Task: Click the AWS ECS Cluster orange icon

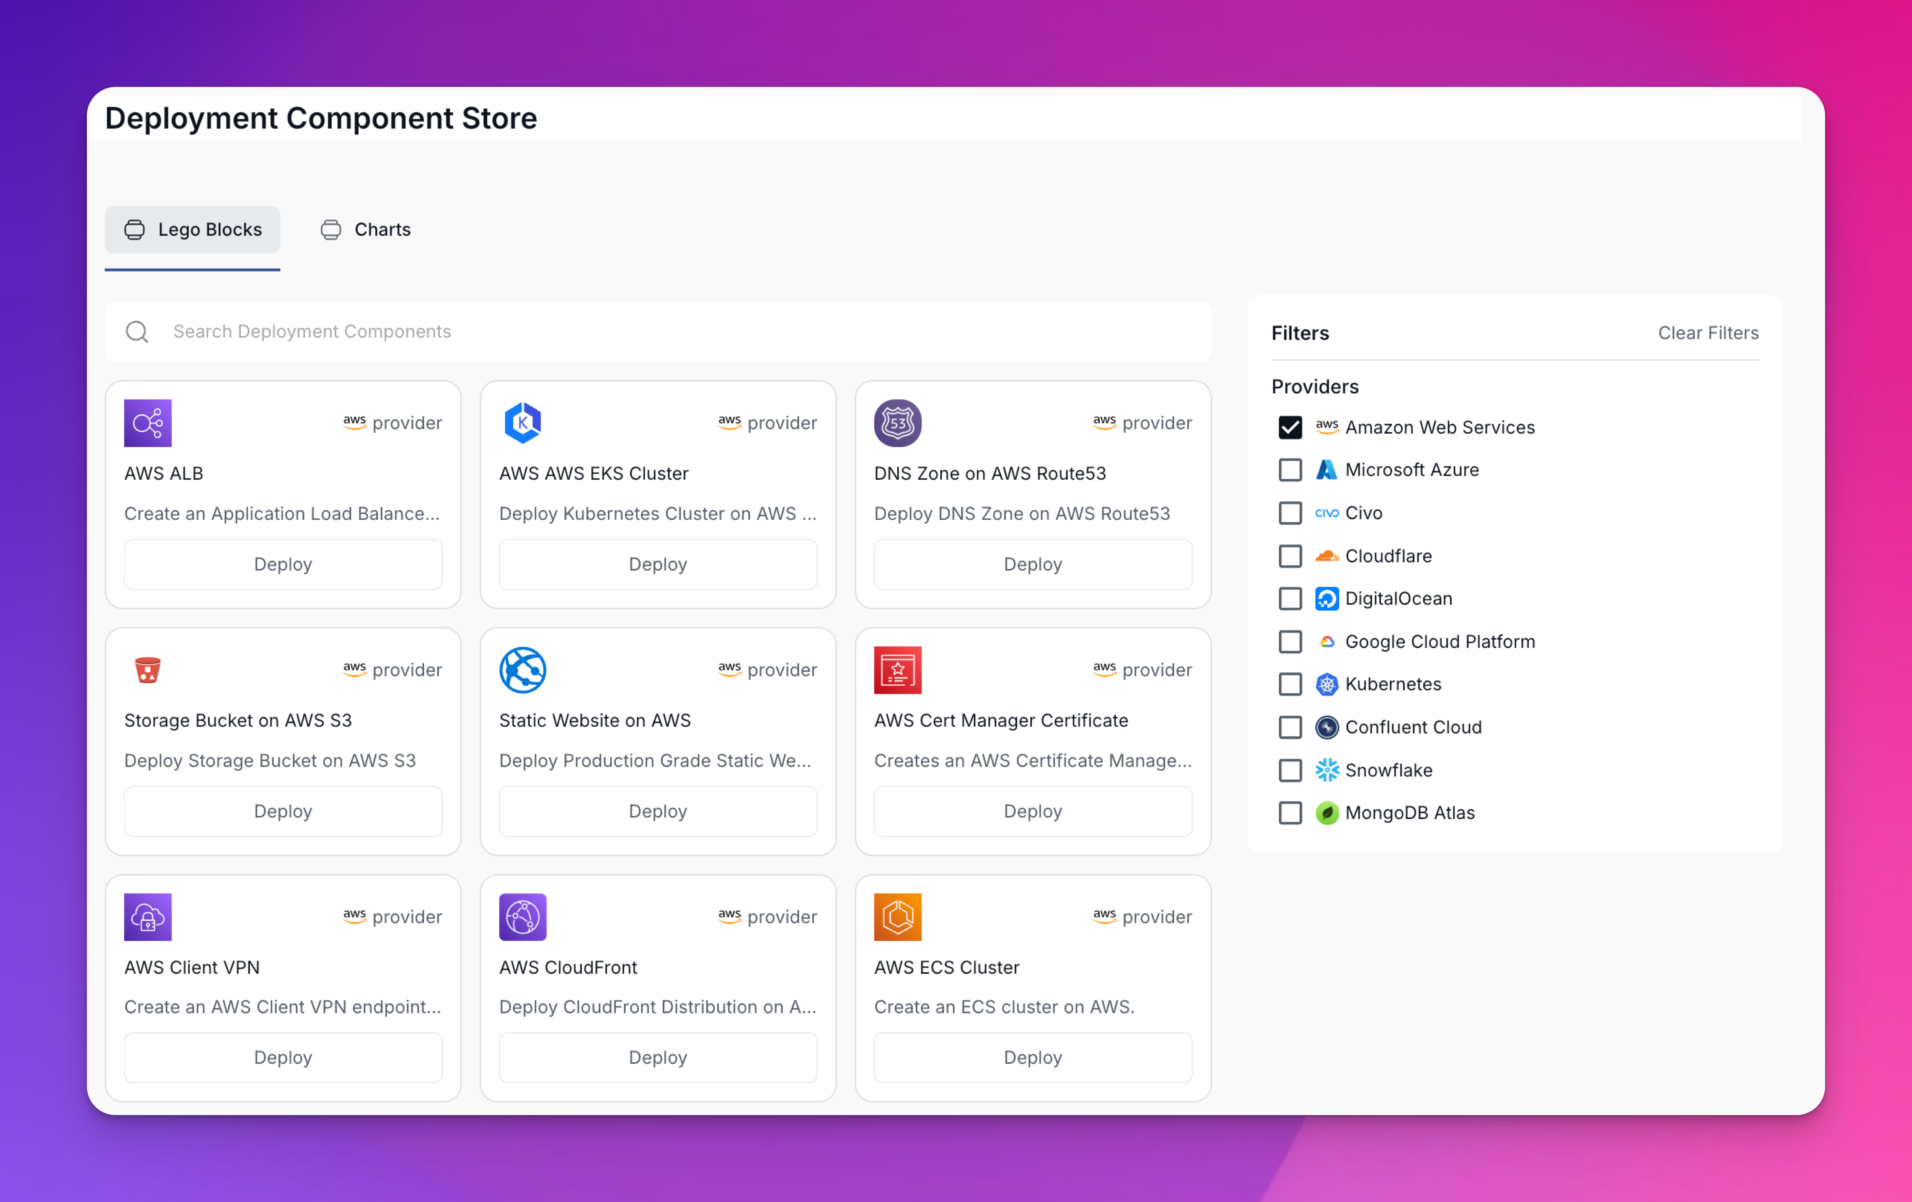Action: click(x=897, y=917)
